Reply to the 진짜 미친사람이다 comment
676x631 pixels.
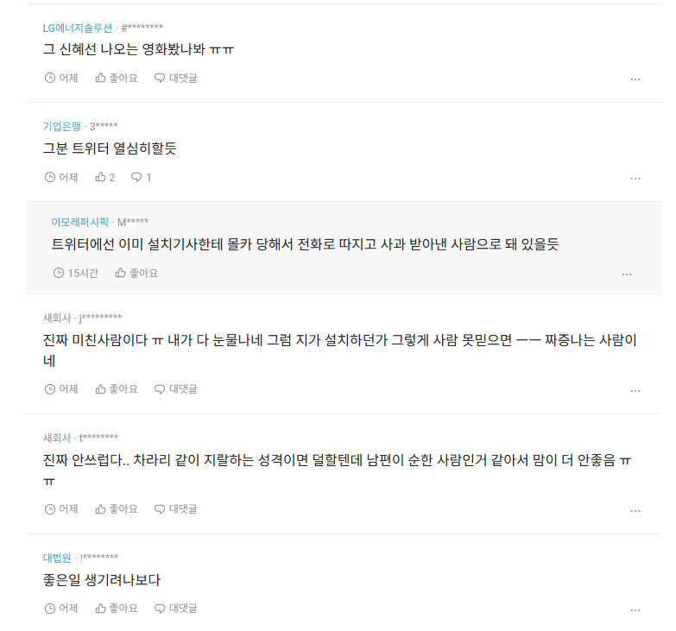[176, 388]
